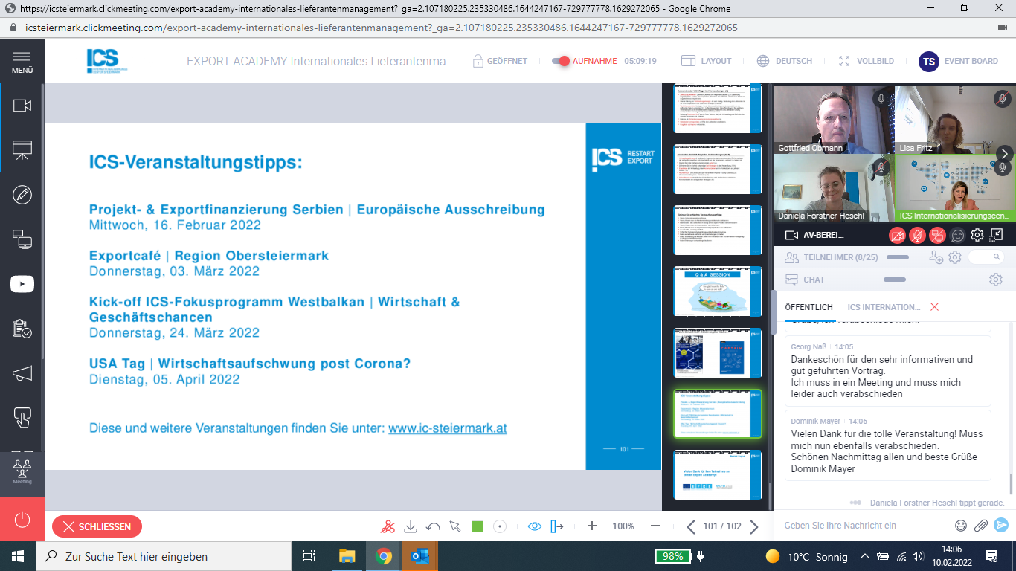This screenshot has height=571, width=1016.
Task: Click the download icon below the slide
Action: [x=410, y=526]
